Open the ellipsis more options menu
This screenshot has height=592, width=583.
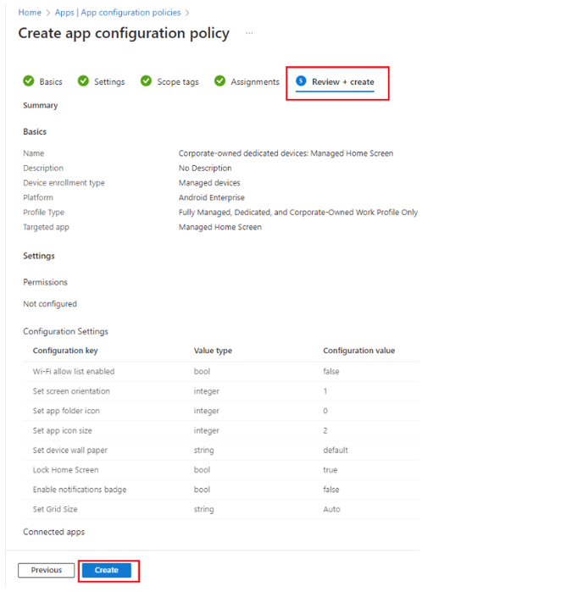(249, 33)
